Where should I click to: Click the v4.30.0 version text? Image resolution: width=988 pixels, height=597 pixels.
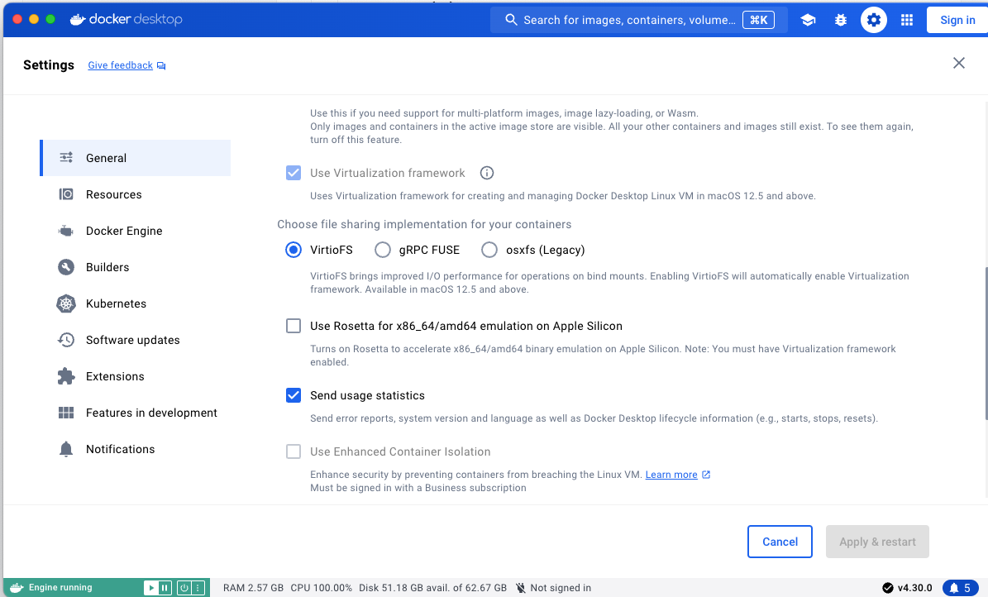[915, 588]
